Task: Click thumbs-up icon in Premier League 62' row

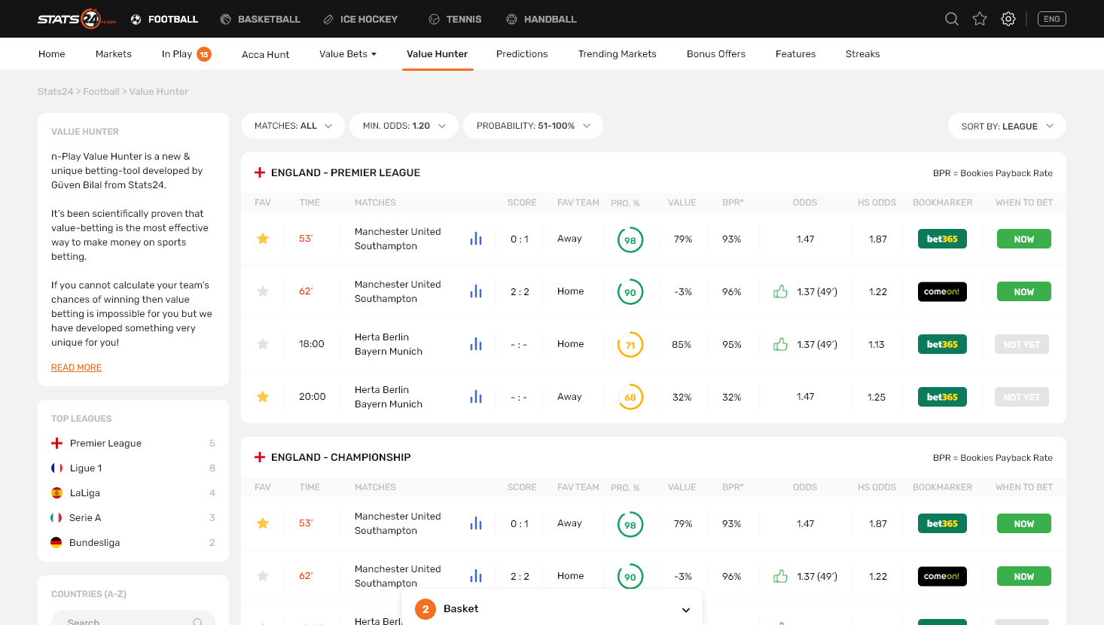Action: pos(780,291)
